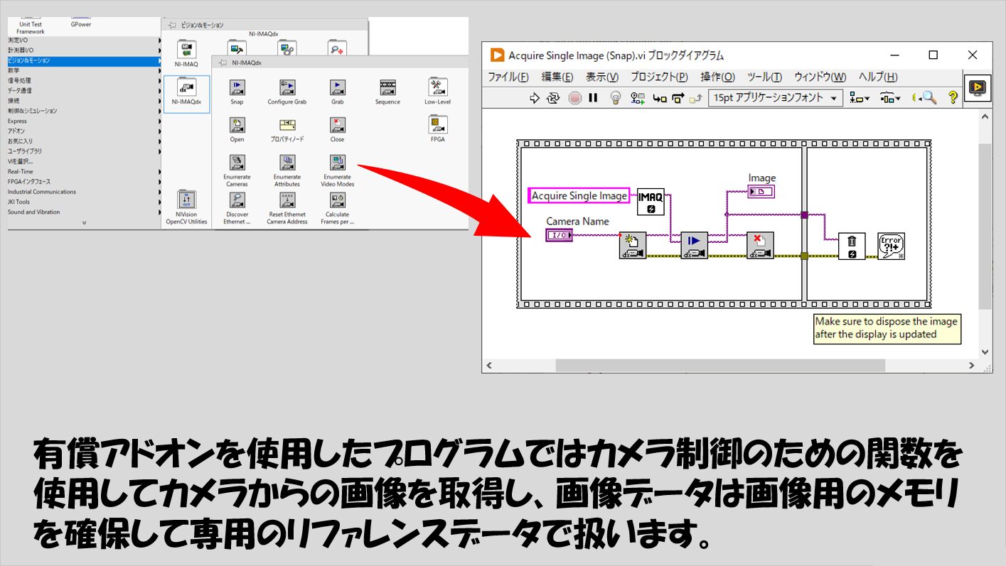
Task: Click the Step Out toolbar button
Action: point(695,98)
